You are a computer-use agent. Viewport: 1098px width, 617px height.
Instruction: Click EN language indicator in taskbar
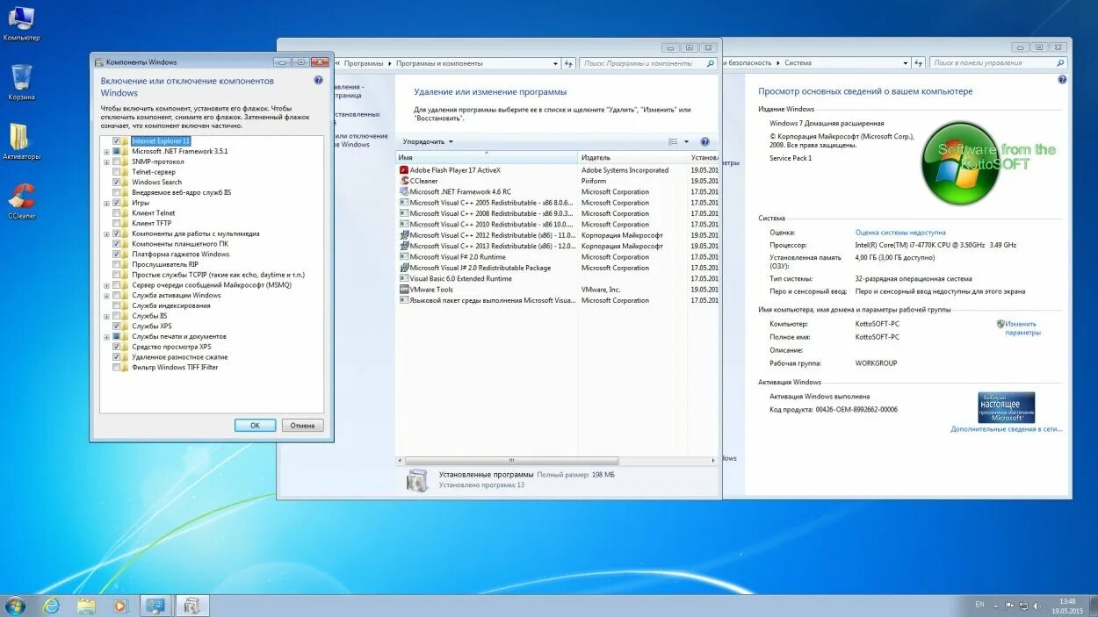pyautogui.click(x=979, y=605)
